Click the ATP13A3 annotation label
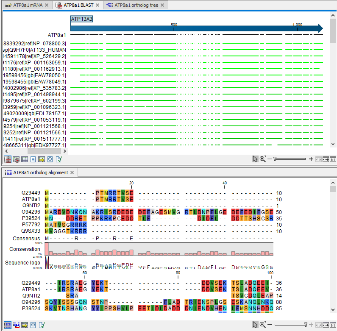 coord(81,19)
